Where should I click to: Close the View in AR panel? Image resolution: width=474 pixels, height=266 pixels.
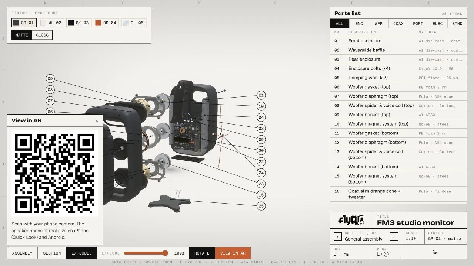97,120
